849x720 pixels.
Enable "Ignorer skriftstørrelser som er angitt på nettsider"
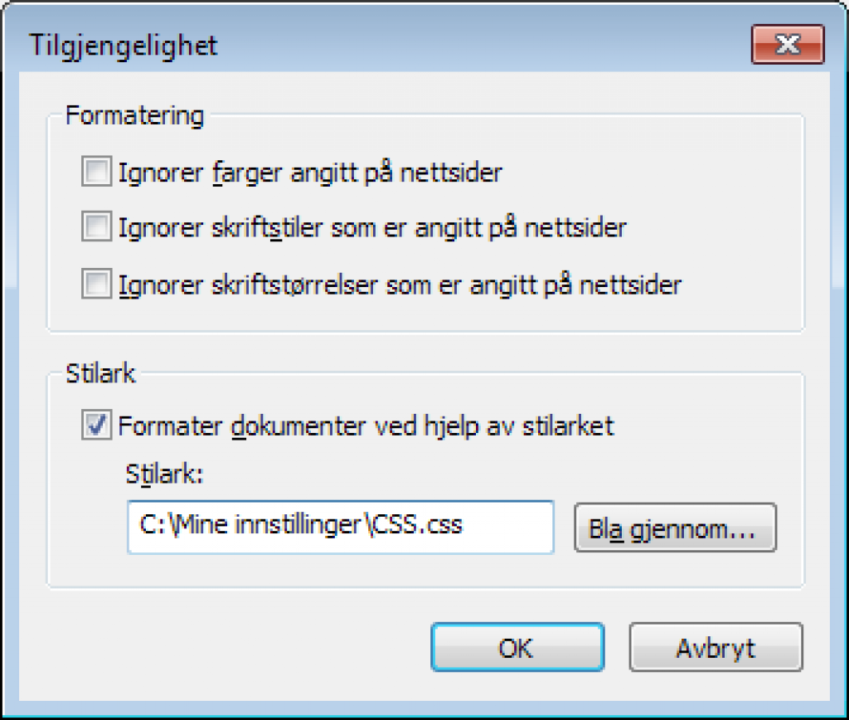click(95, 283)
